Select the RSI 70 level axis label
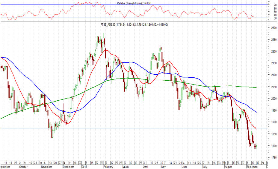Screen dimensions: 278x169 pyautogui.click(x=275, y=5)
